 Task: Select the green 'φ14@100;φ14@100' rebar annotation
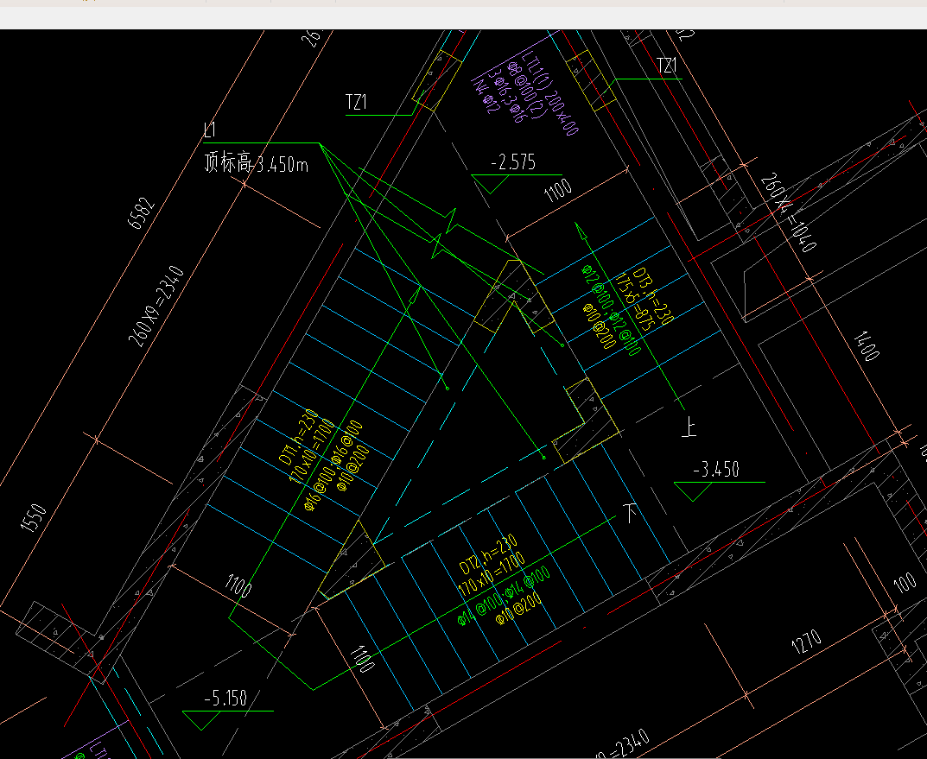[504, 595]
